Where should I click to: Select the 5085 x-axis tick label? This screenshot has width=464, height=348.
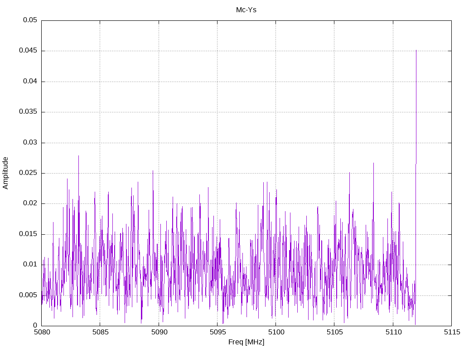point(100,332)
